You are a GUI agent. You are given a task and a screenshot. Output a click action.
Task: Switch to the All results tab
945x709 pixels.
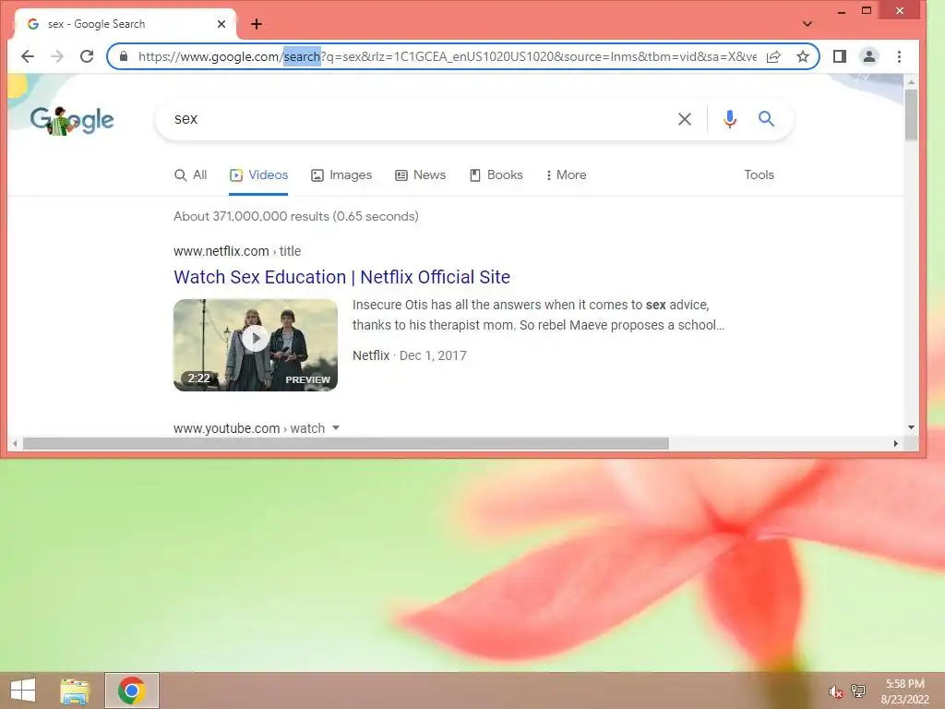pyautogui.click(x=190, y=174)
